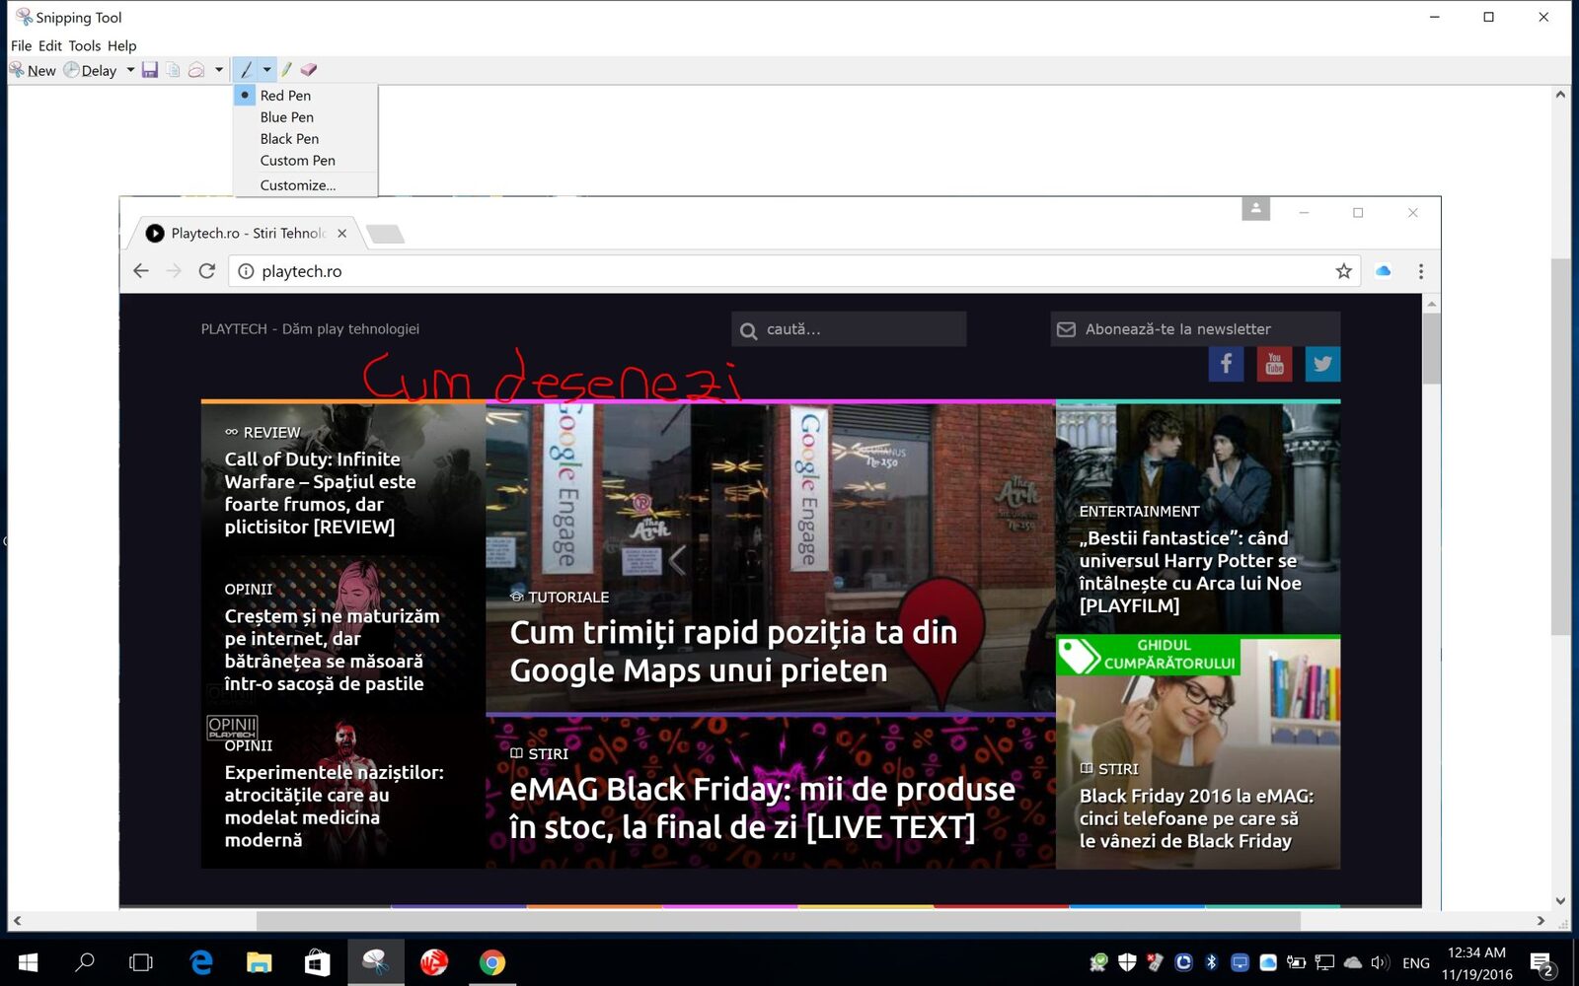The width and height of the screenshot is (1579, 986).
Task: Click scroll-up arrow of Snipping Tool scrollbar
Action: coord(1560,95)
